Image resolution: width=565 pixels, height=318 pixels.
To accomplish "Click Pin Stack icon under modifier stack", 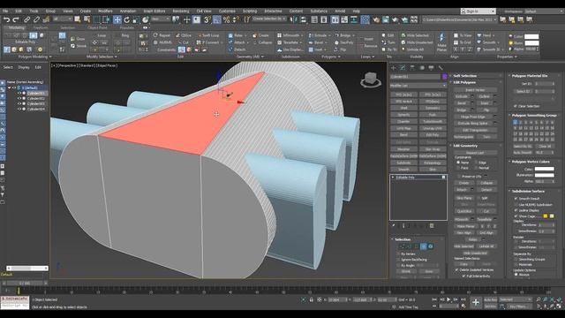I will pyautogui.click(x=394, y=226).
